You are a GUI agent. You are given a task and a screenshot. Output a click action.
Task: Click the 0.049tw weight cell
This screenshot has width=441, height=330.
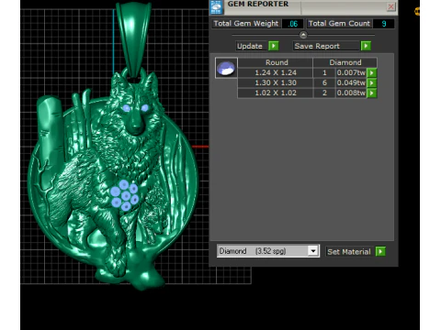point(351,82)
